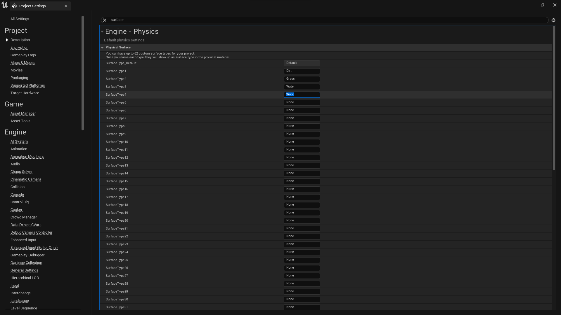This screenshot has height=315, width=561.
Task: Navigate to Maps & Modes settings
Action: [x=23, y=62]
